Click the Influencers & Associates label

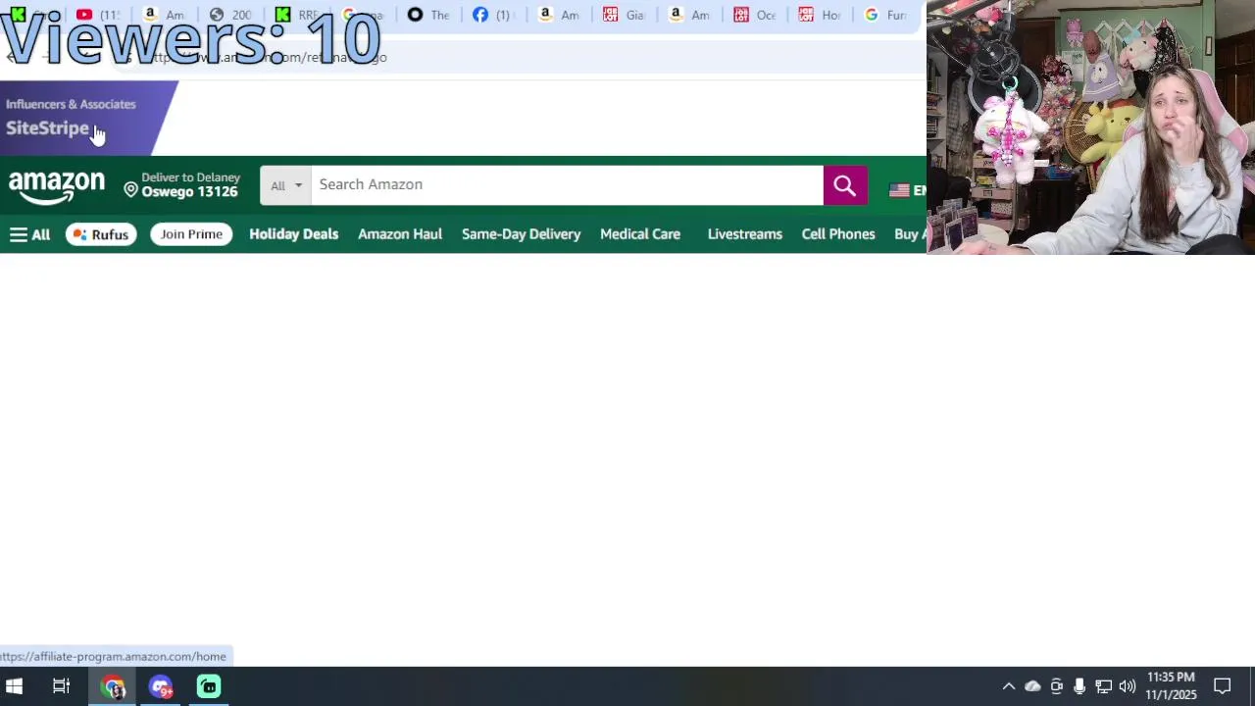[71, 104]
